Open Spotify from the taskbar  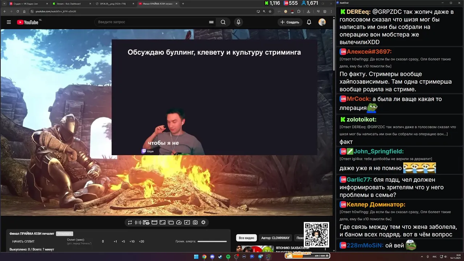[228, 257]
